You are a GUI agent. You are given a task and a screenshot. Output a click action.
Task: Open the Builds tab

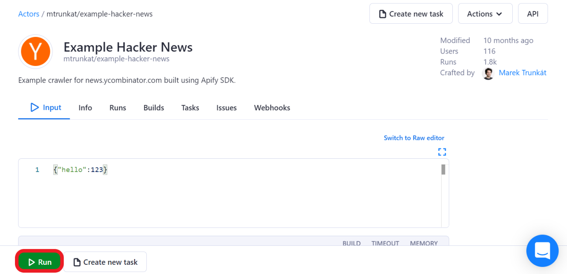(154, 108)
